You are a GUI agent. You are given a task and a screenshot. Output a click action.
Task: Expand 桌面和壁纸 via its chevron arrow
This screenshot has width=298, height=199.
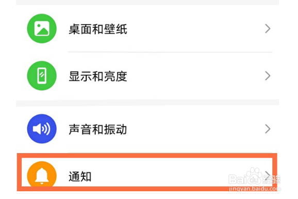[x=268, y=29]
